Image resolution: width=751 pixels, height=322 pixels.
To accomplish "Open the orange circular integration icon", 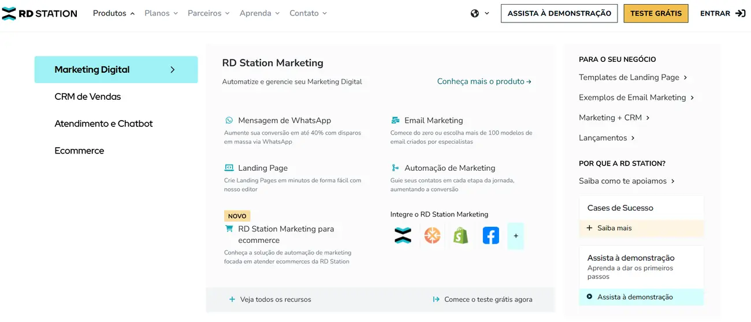I will pos(432,235).
